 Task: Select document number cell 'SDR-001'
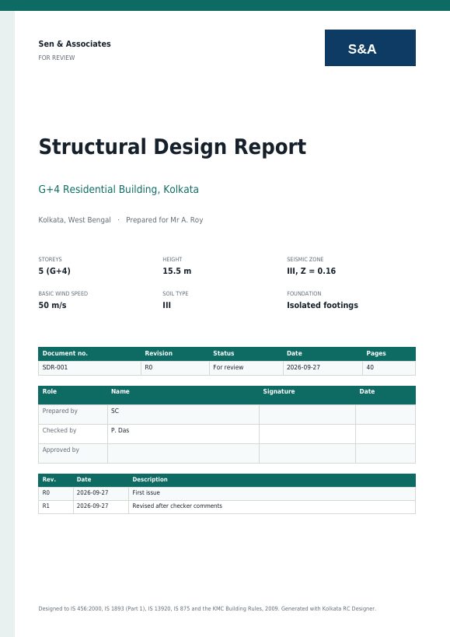click(x=89, y=367)
